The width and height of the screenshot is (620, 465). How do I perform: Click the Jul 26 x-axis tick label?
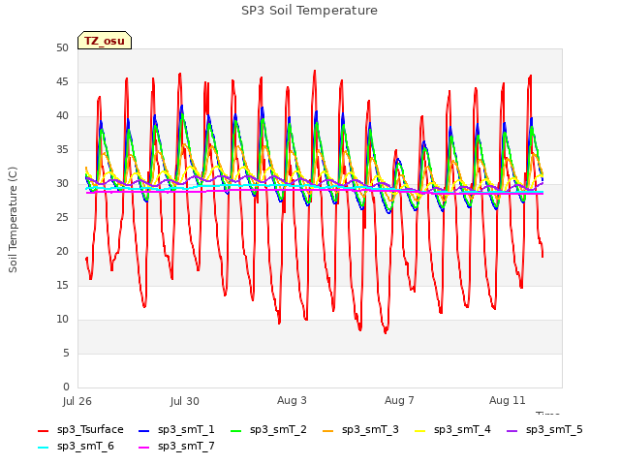(77, 401)
